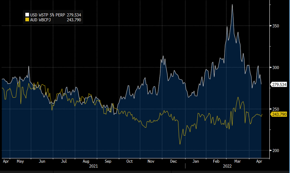Select the 2022 year label on time axis
The height and width of the screenshot is (173, 290).
[226, 166]
